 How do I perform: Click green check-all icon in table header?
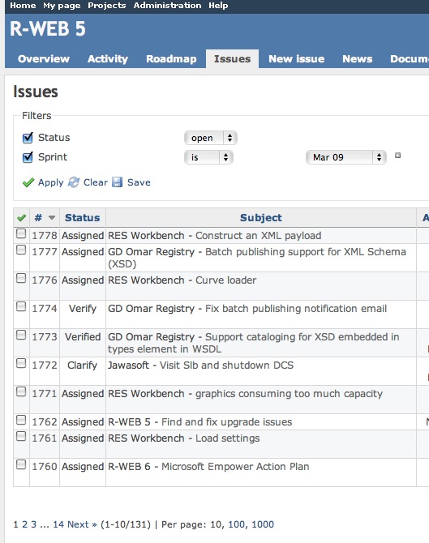click(x=21, y=218)
